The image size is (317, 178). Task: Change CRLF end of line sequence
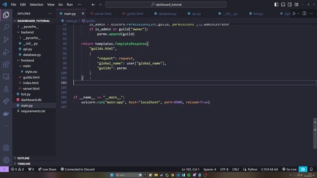tap(236, 169)
